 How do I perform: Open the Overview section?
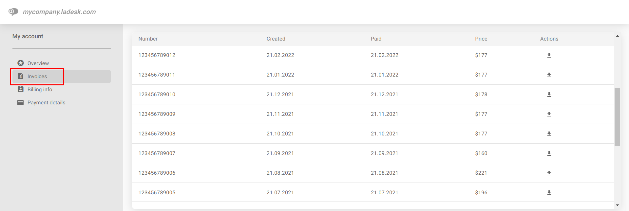pos(38,63)
